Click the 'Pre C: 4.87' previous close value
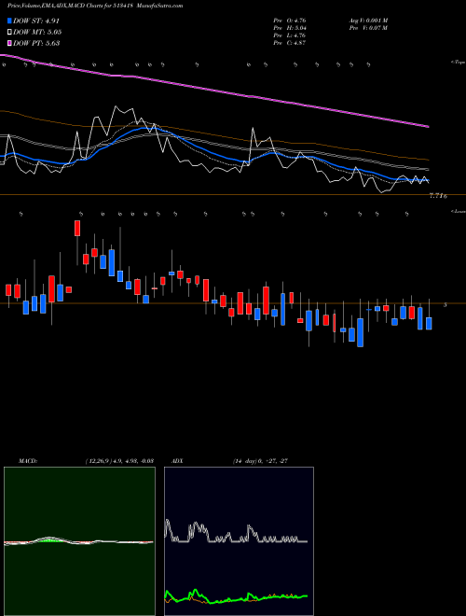The image size is (466, 616). [x=290, y=42]
